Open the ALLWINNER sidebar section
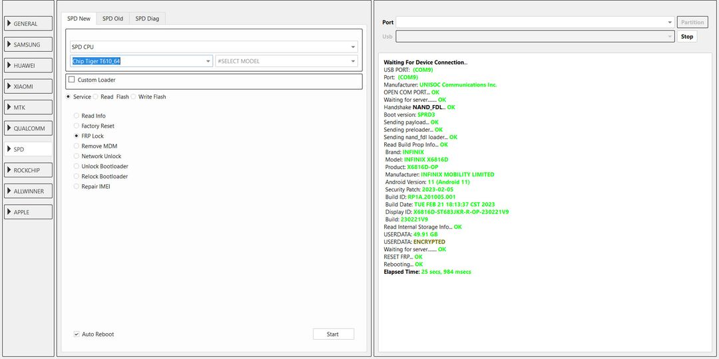Viewport: 719px width, 359px height. click(29, 191)
